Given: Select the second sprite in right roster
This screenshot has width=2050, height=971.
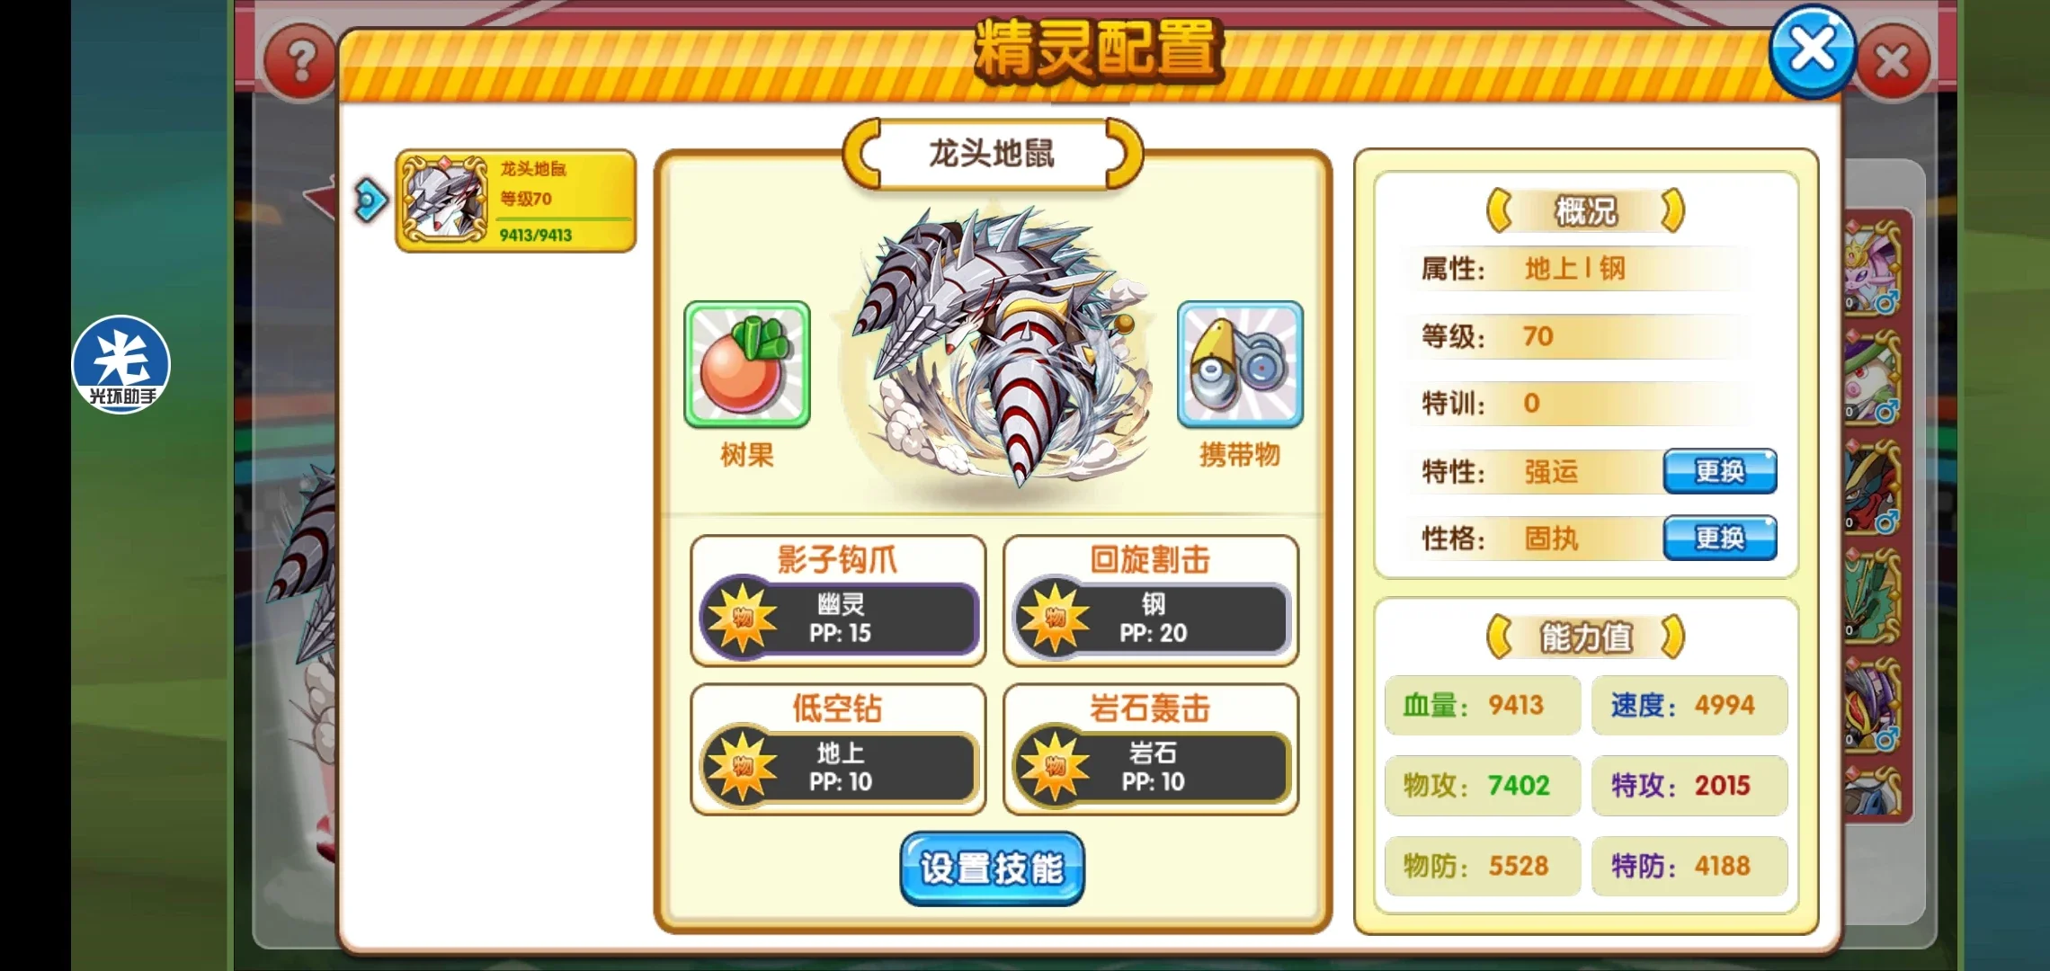Looking at the screenshot, I should (1874, 377).
